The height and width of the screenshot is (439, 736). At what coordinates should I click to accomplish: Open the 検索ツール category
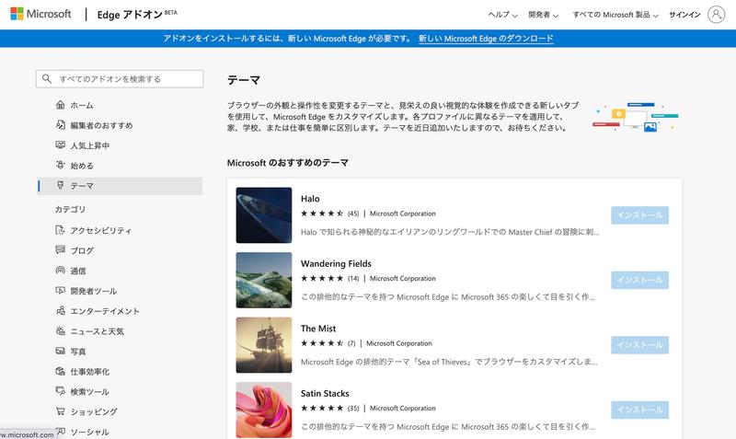pyautogui.click(x=120, y=391)
